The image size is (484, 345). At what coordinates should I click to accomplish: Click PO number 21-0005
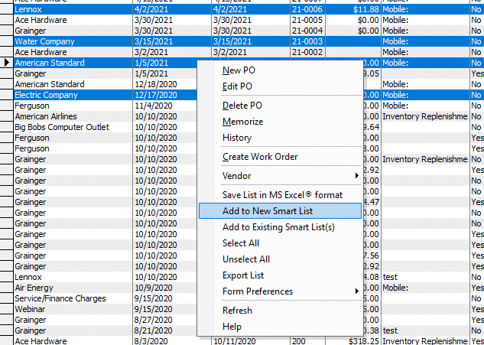(307, 20)
